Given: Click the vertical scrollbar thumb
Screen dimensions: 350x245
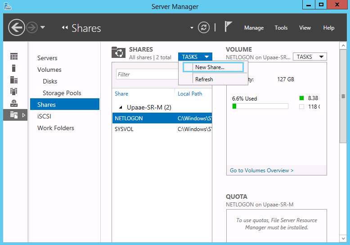Looking at the screenshot, I should 343,96.
